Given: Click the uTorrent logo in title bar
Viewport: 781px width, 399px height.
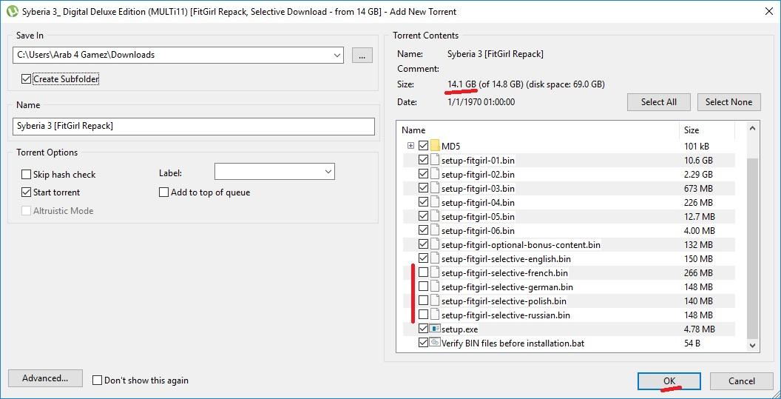Looking at the screenshot, I should (11, 11).
